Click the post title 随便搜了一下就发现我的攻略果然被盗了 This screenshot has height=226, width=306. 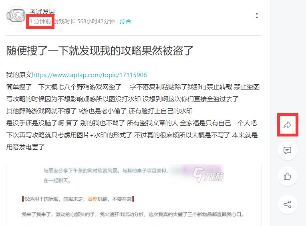100,51
